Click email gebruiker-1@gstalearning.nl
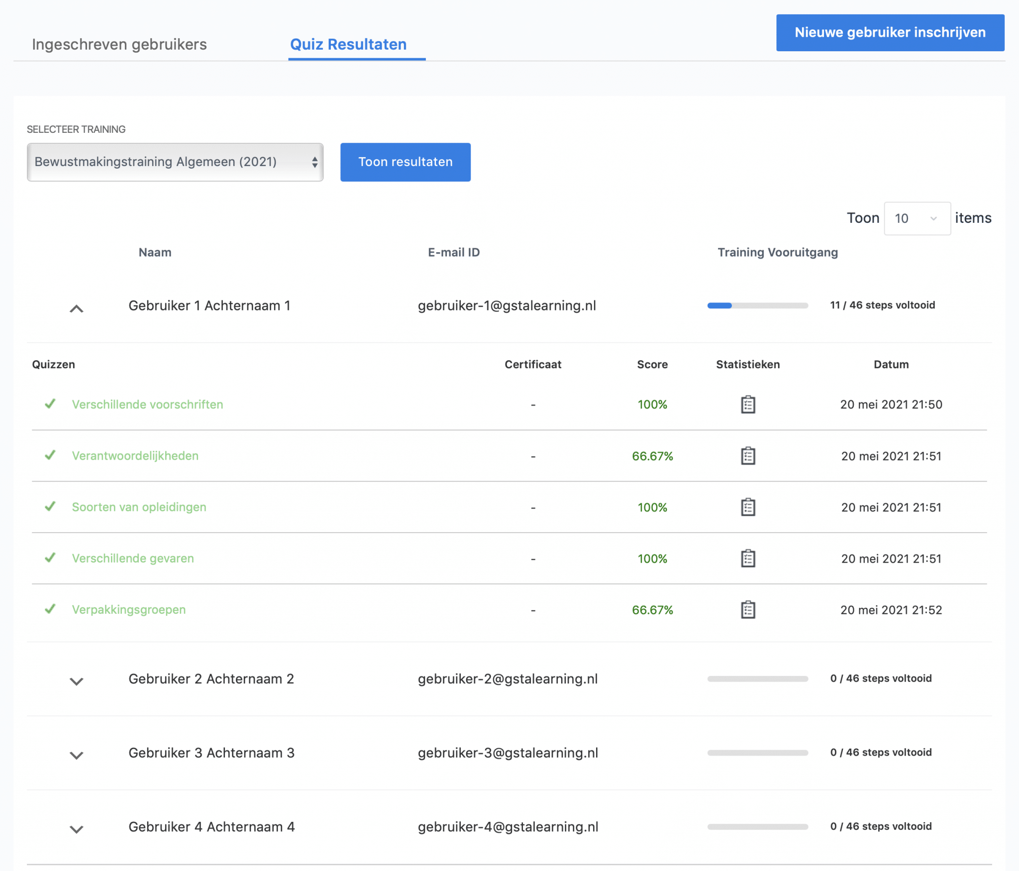Screen dimensions: 1019x871 tap(507, 305)
